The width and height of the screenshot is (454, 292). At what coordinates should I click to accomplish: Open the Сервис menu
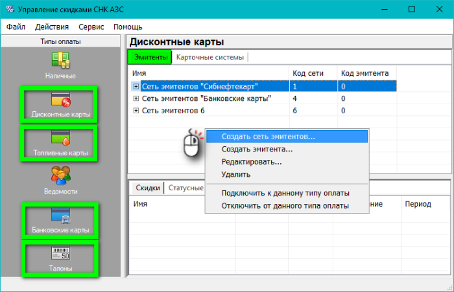pyautogui.click(x=91, y=27)
